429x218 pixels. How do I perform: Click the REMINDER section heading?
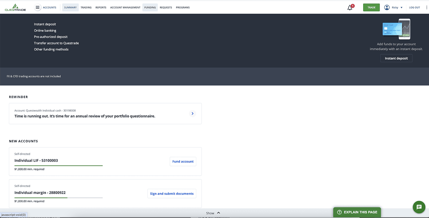[x=19, y=97]
